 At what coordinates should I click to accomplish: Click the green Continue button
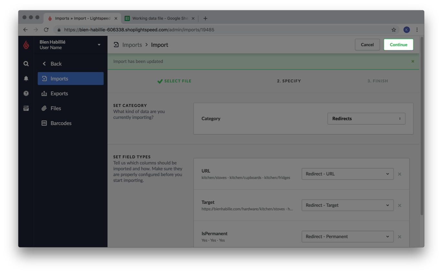click(398, 45)
